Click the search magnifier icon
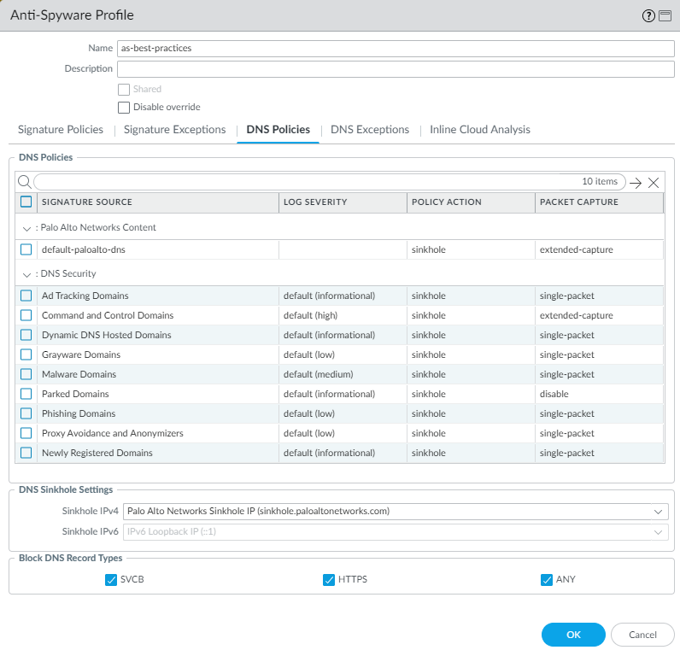 pos(25,182)
